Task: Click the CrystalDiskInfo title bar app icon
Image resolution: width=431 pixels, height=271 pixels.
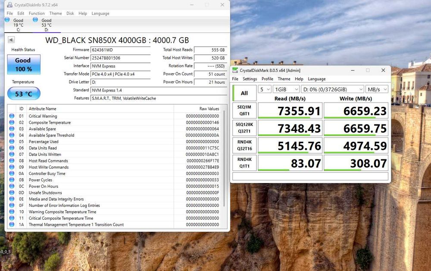Action: pyautogui.click(x=9, y=5)
